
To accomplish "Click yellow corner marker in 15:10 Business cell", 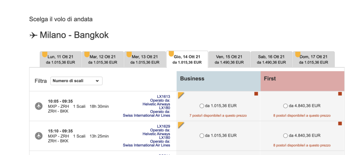I will [x=180, y=124].
